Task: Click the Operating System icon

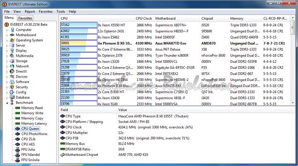Action: tap(12, 40)
